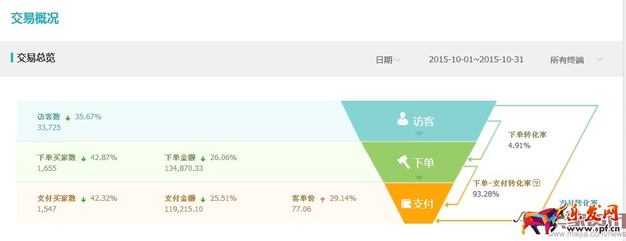Click the red up arrow beside 客单价
The width and height of the screenshot is (626, 241).
[323, 199]
